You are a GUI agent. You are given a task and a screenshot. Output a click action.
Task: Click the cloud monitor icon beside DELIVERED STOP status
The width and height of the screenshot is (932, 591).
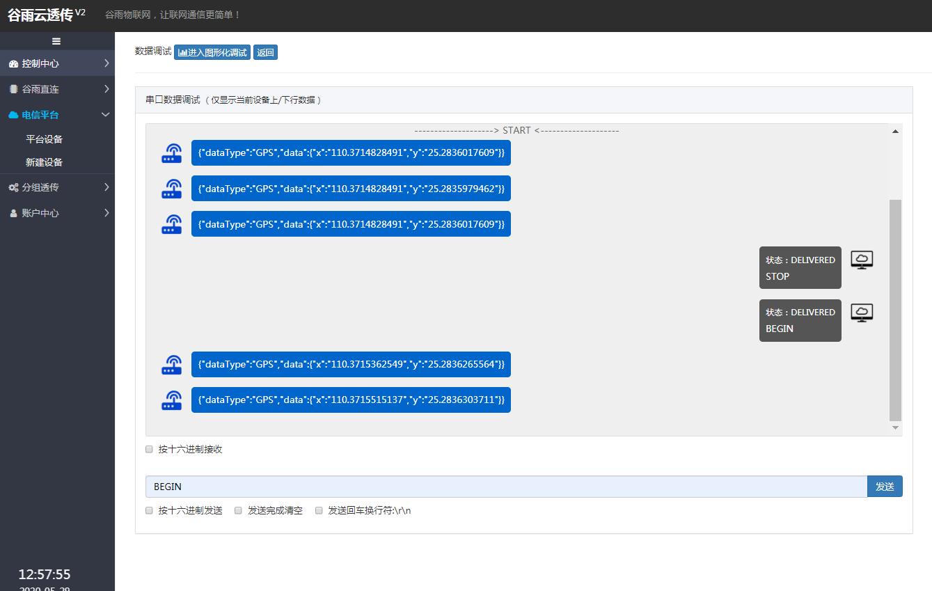(862, 258)
